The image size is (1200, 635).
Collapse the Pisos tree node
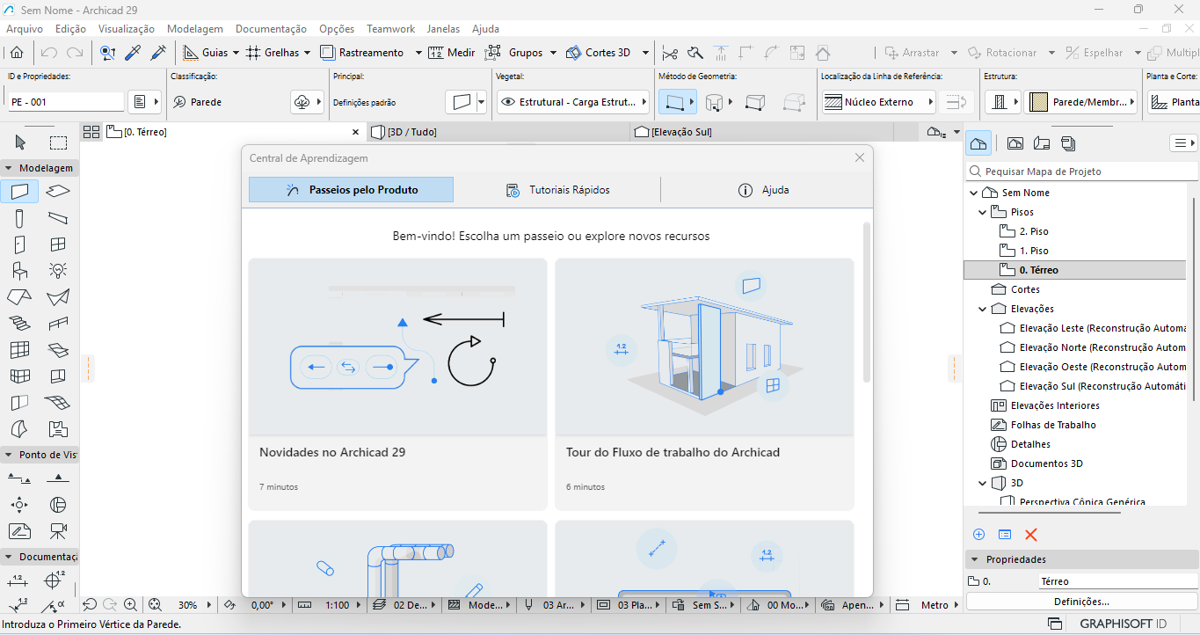[983, 212]
